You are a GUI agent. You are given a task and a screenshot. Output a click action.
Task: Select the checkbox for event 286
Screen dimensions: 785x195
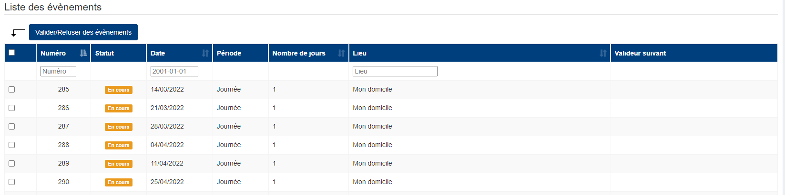tap(12, 108)
